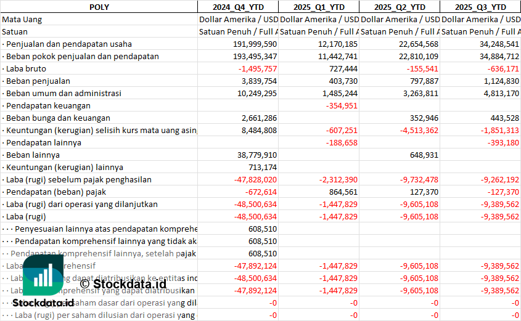521x321 pixels.
Task: Select value 38,779,910 cell
Action: (257, 155)
